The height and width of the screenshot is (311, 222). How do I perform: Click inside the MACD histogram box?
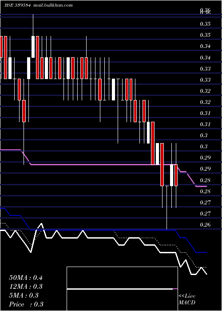(122, 289)
